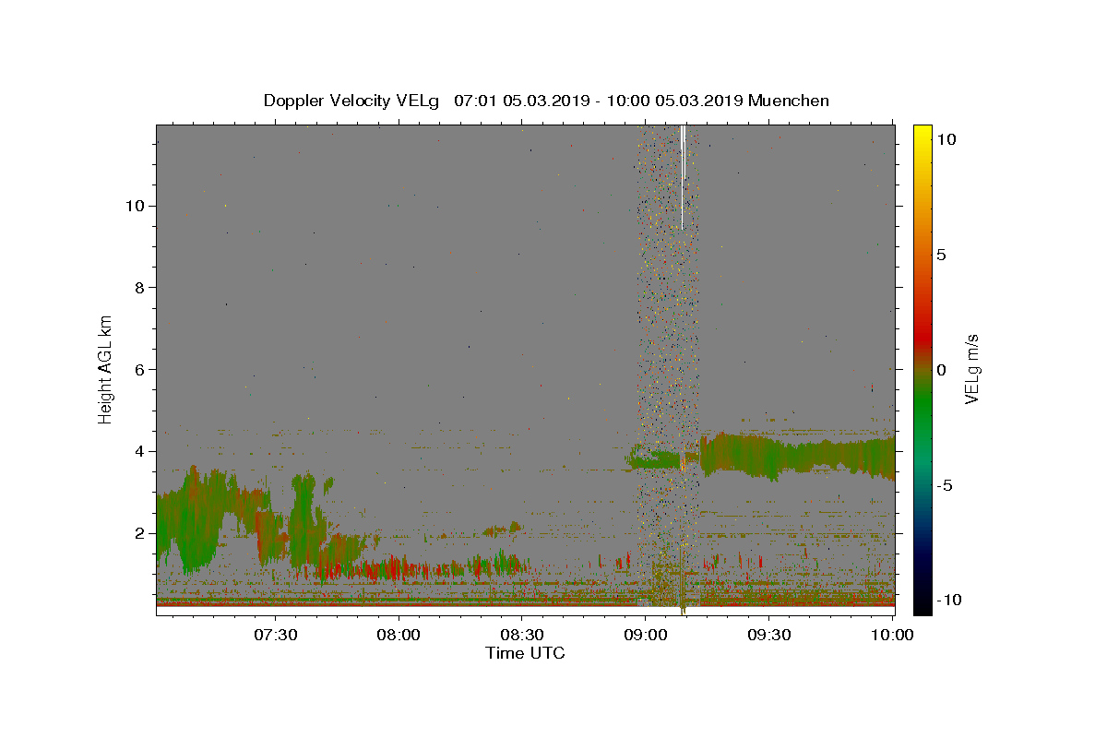Click the 09:30 time tick label
The image size is (1107, 738).
[x=768, y=635]
